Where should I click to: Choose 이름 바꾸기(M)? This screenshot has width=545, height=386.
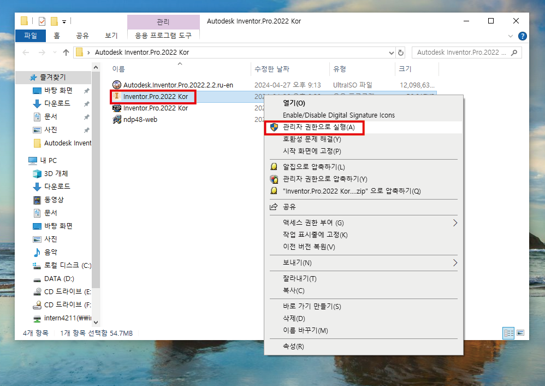coord(364,330)
